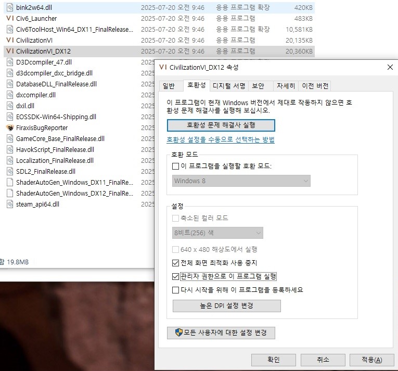398x371 pixels.
Task: Click the D3Dcompiler_47.dll file icon
Action: pos(10,62)
